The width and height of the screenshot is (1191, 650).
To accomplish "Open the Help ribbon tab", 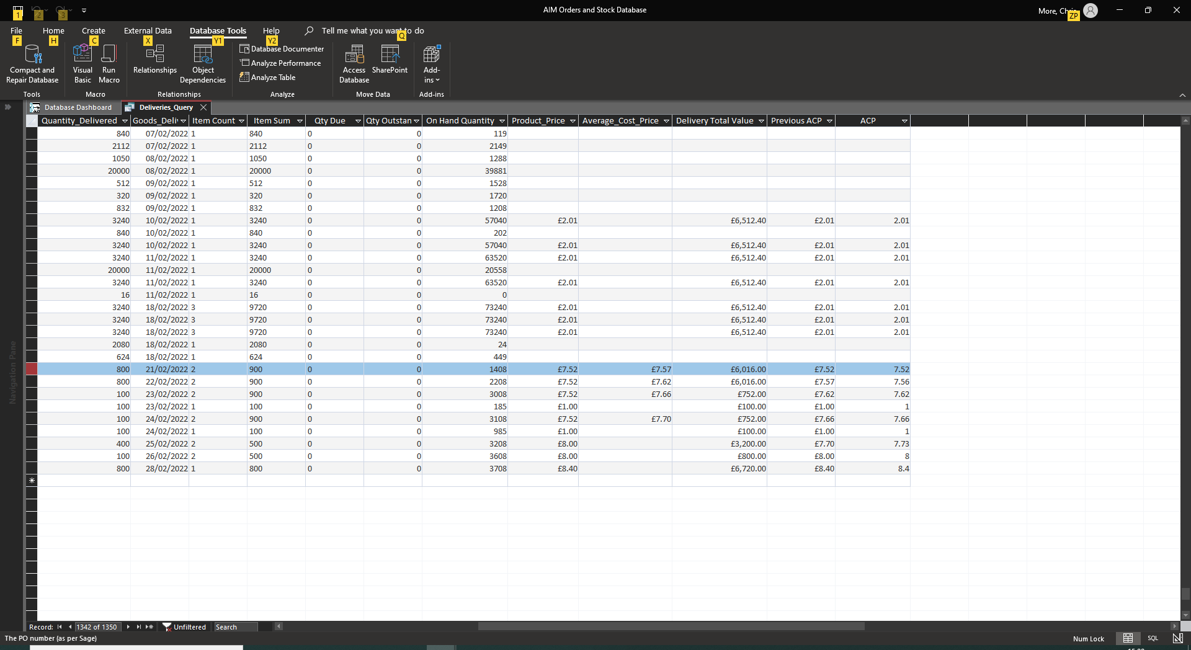I will 271,30.
